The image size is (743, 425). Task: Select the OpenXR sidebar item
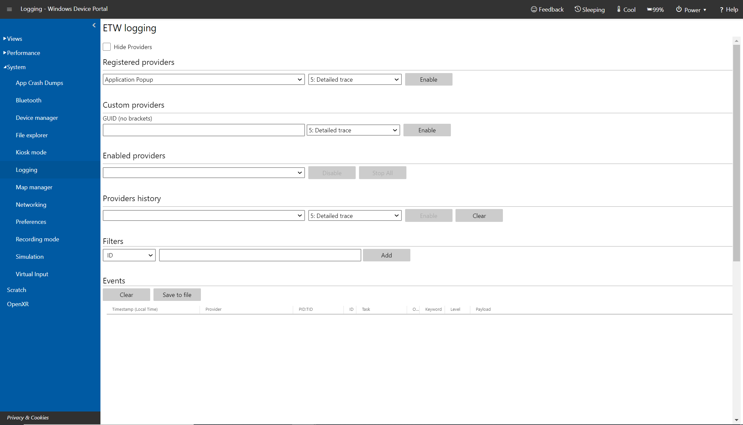click(17, 304)
